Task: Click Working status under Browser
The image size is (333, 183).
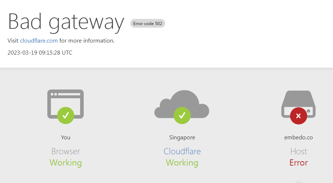Action: (x=66, y=163)
